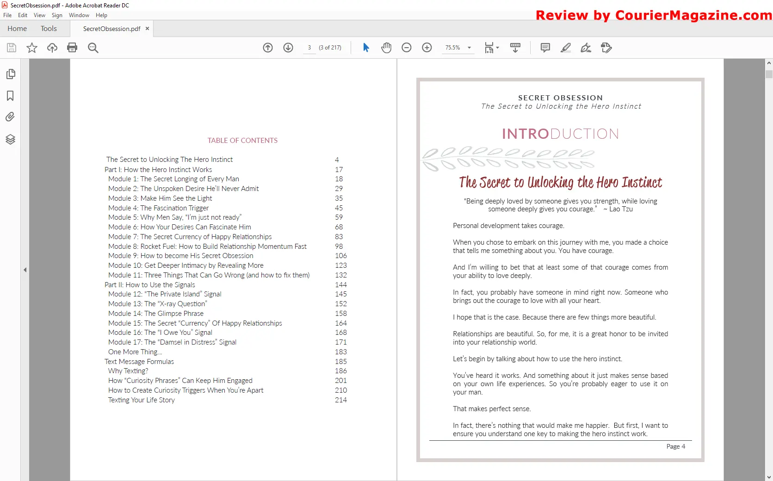Open attachments paperclip panel icon
Image resolution: width=773 pixels, height=481 pixels.
(x=10, y=117)
